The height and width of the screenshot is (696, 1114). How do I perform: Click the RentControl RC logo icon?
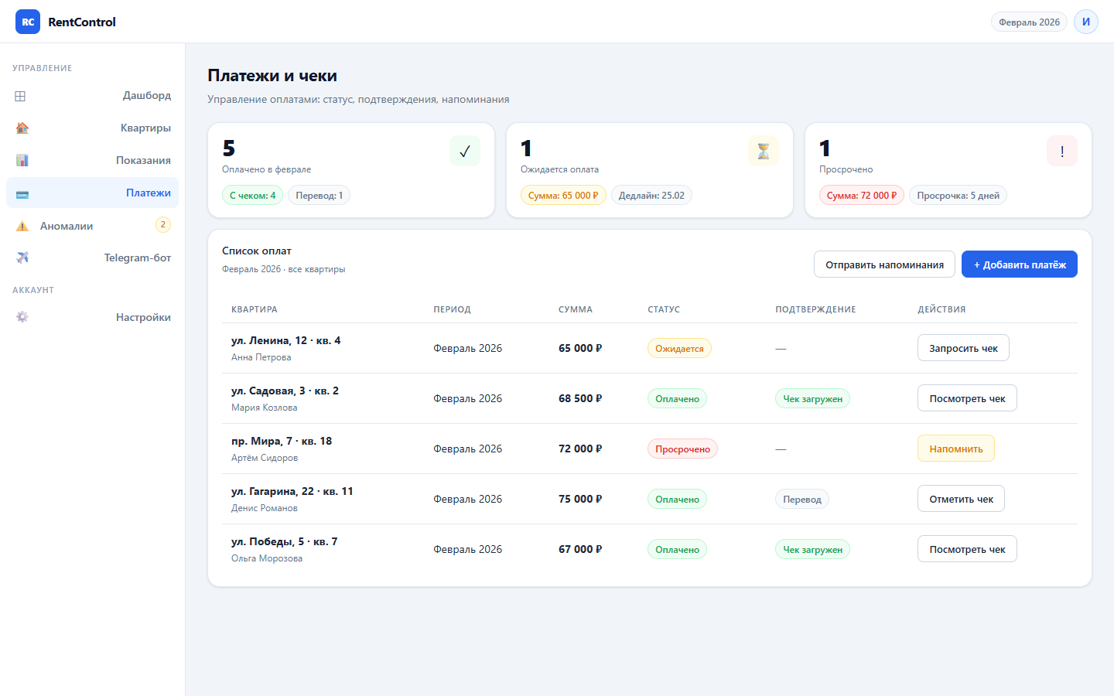coord(28,22)
